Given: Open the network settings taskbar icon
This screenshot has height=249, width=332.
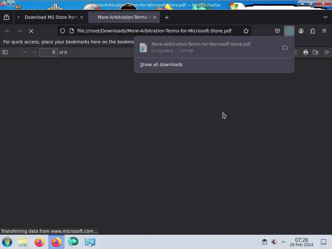Looking at the screenshot, I should pyautogui.click(x=90, y=242).
